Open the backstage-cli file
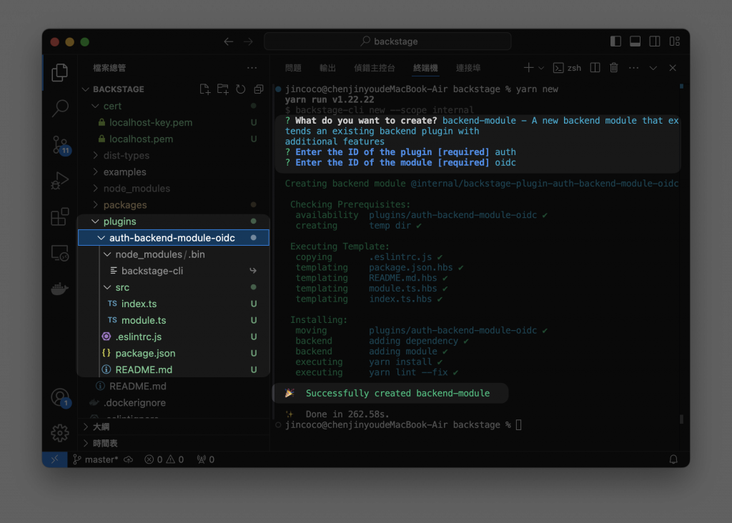The height and width of the screenshot is (523, 732). 174,271
